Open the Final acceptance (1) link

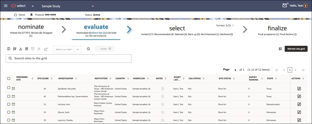[x=269, y=34]
